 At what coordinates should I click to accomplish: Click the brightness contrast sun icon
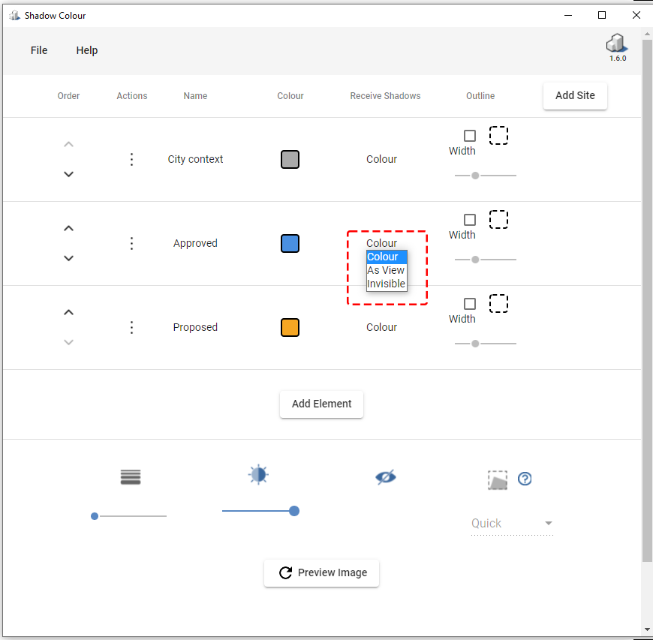click(x=258, y=474)
